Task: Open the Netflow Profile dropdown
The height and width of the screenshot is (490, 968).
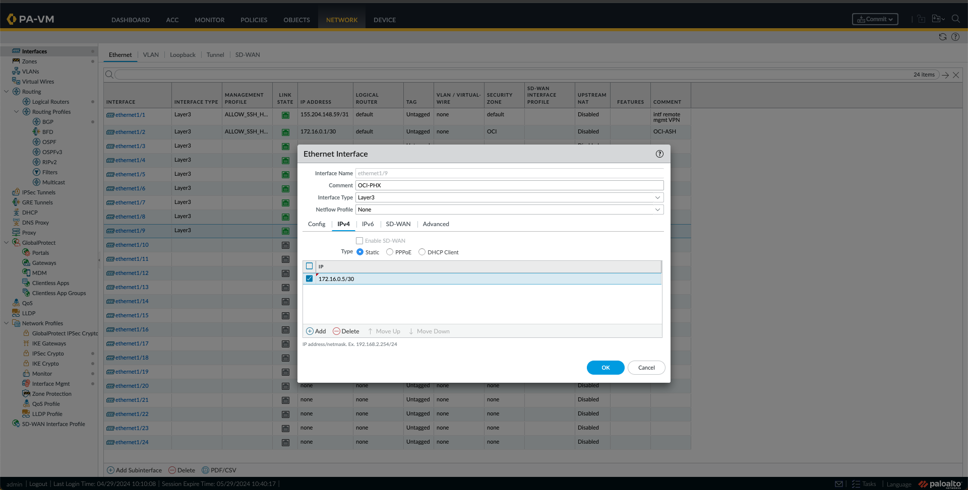Action: pos(657,209)
